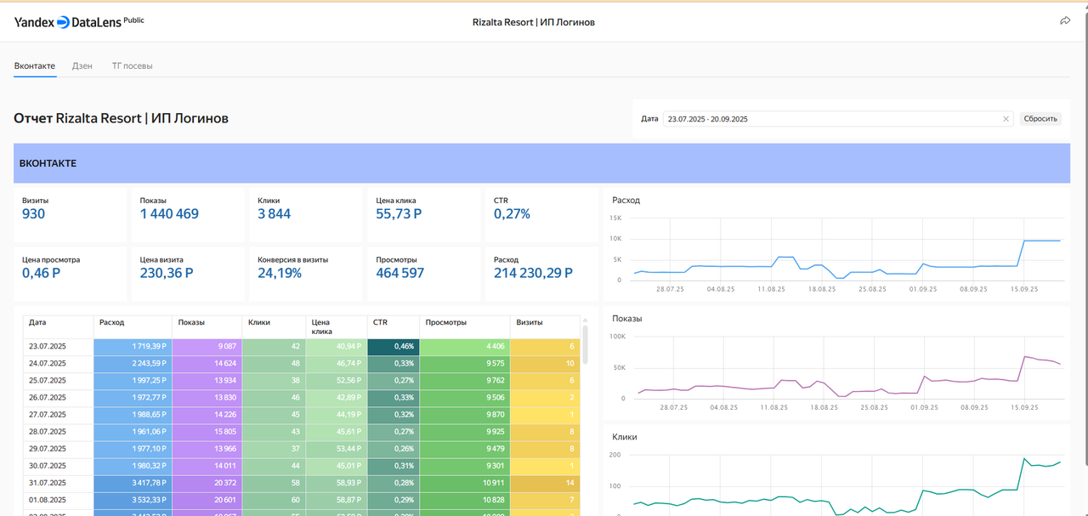Sort table by the Визиты column header
Screen dimensions: 1088x516
pos(545,327)
